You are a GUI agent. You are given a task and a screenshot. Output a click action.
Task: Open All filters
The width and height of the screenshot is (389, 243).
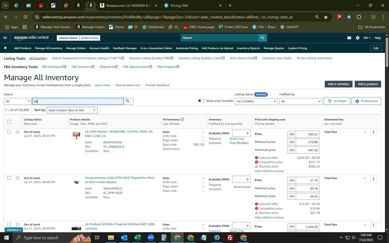[x=337, y=101]
